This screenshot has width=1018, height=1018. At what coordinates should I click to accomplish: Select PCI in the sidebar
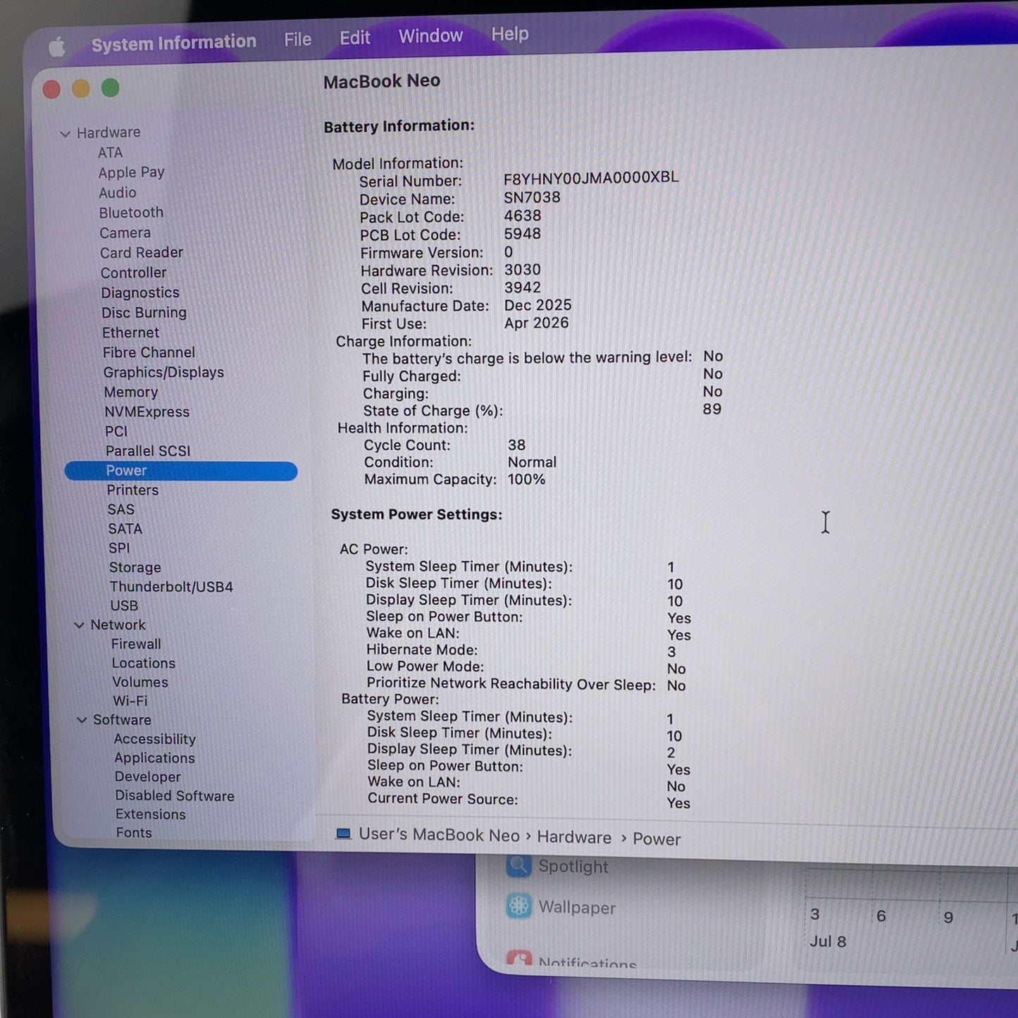117,431
